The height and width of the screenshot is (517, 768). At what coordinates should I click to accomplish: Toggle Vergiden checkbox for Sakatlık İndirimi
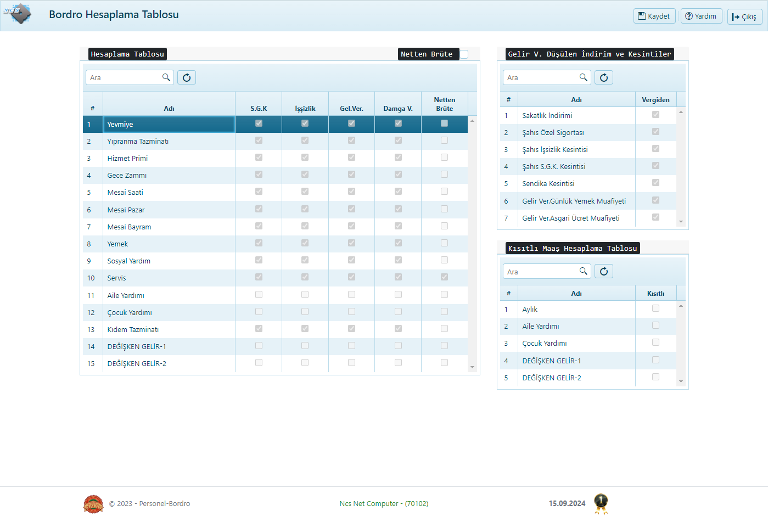pos(655,115)
